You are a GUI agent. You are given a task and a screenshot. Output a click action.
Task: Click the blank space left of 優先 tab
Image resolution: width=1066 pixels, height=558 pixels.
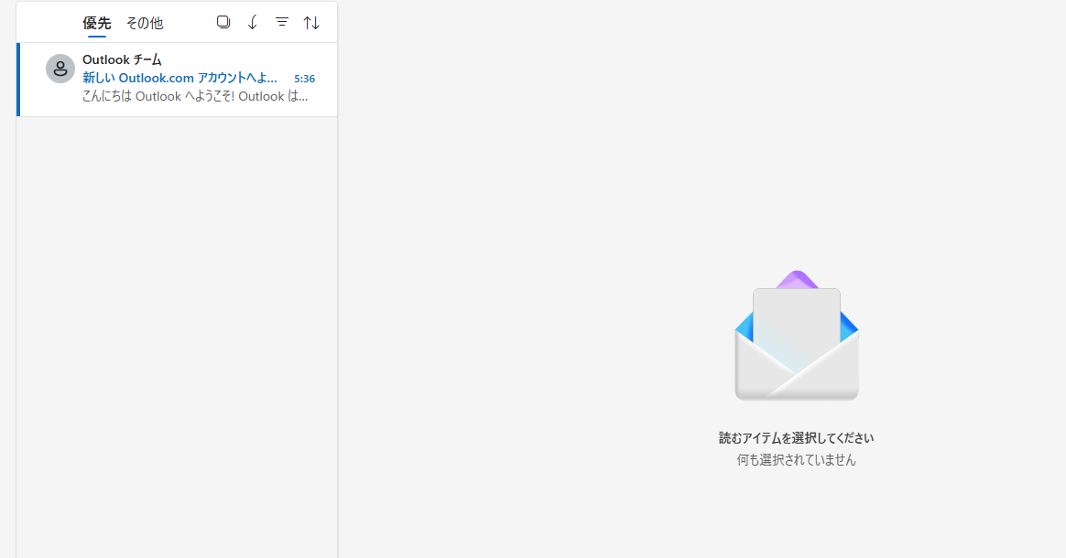tap(49, 22)
